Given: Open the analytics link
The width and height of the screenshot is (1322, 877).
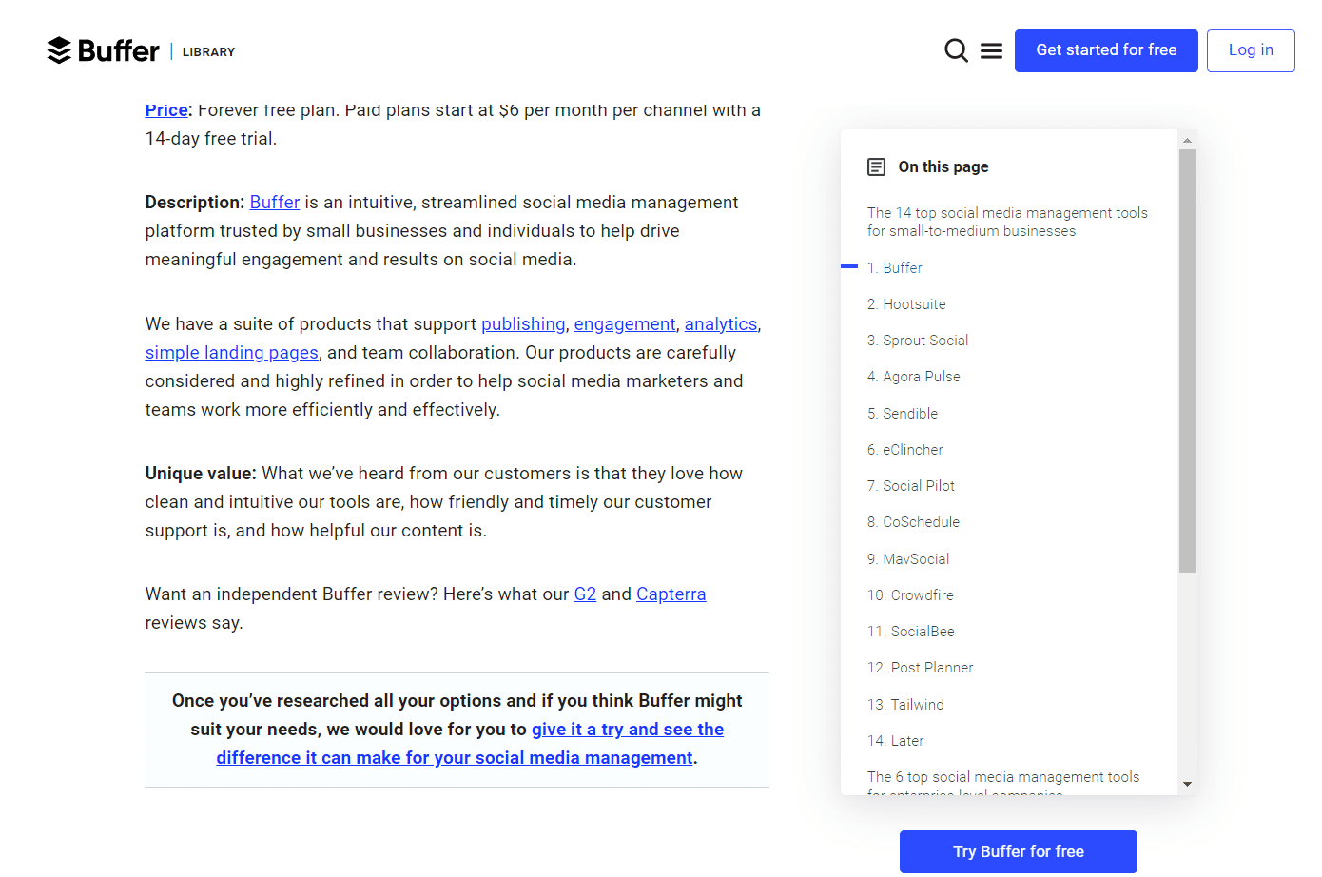Looking at the screenshot, I should point(721,324).
